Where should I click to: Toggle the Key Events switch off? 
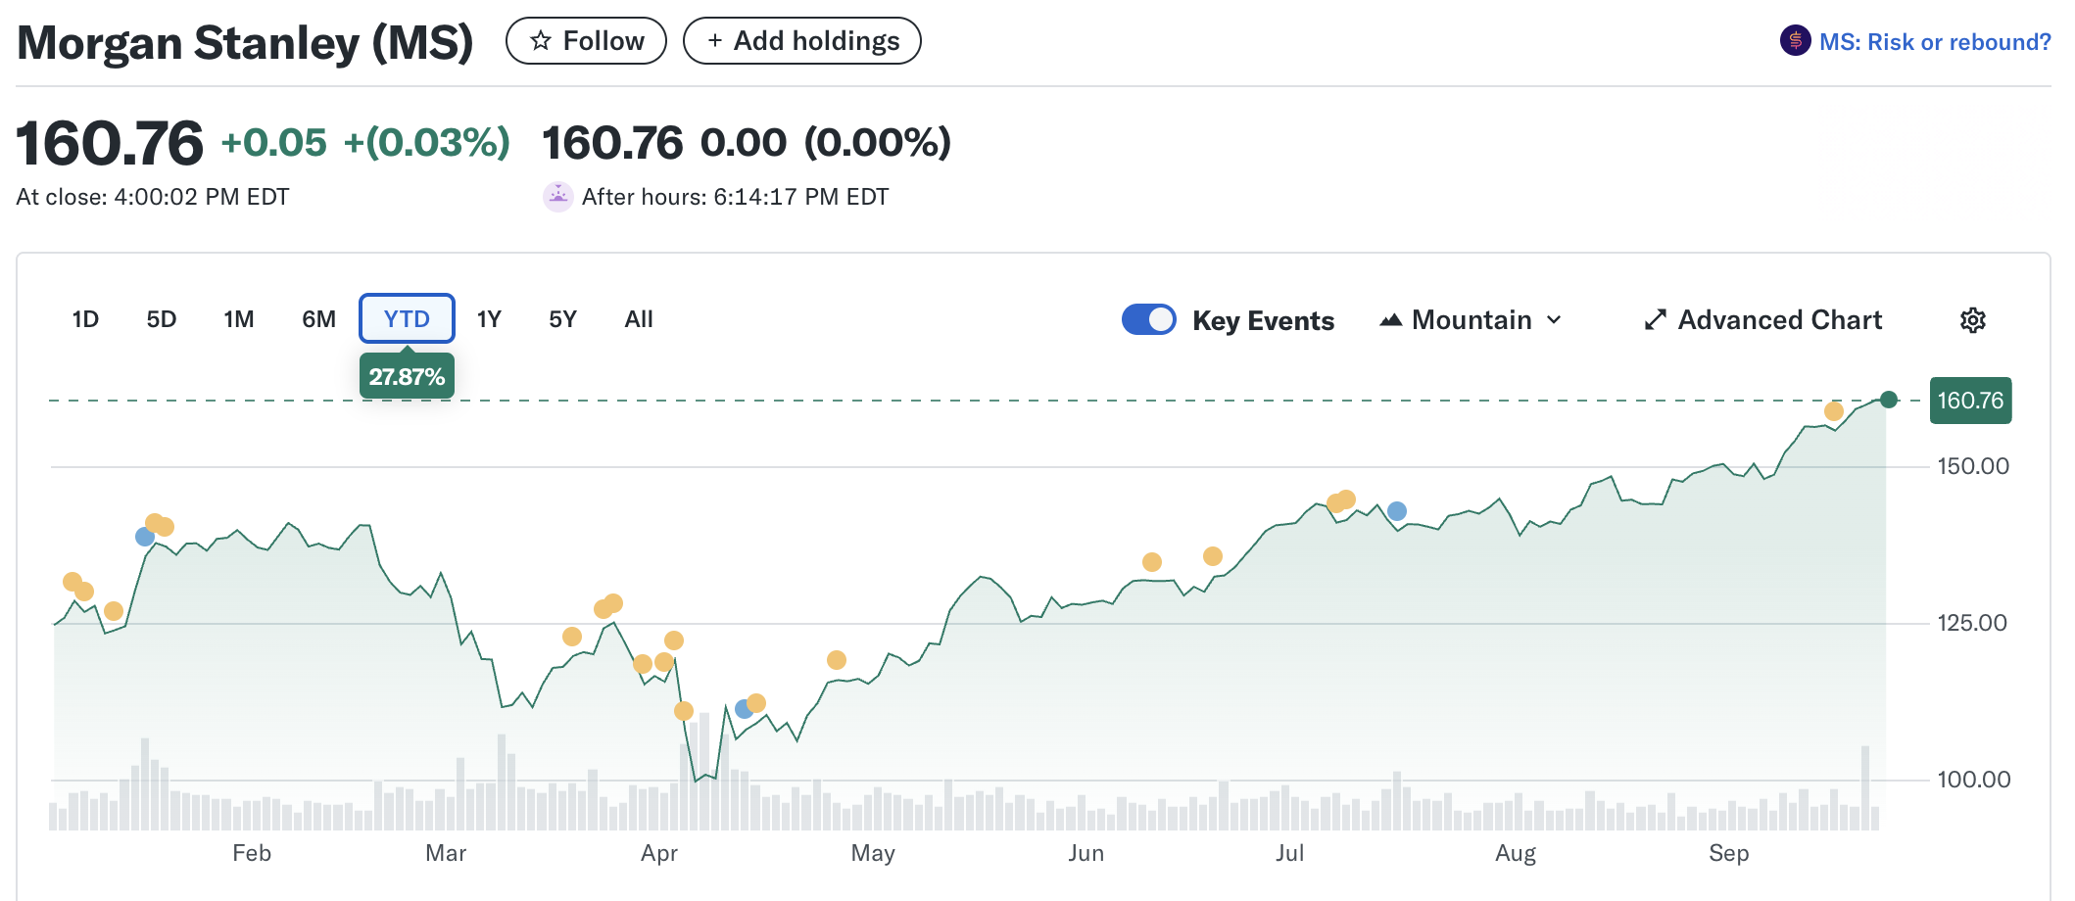tap(1148, 320)
